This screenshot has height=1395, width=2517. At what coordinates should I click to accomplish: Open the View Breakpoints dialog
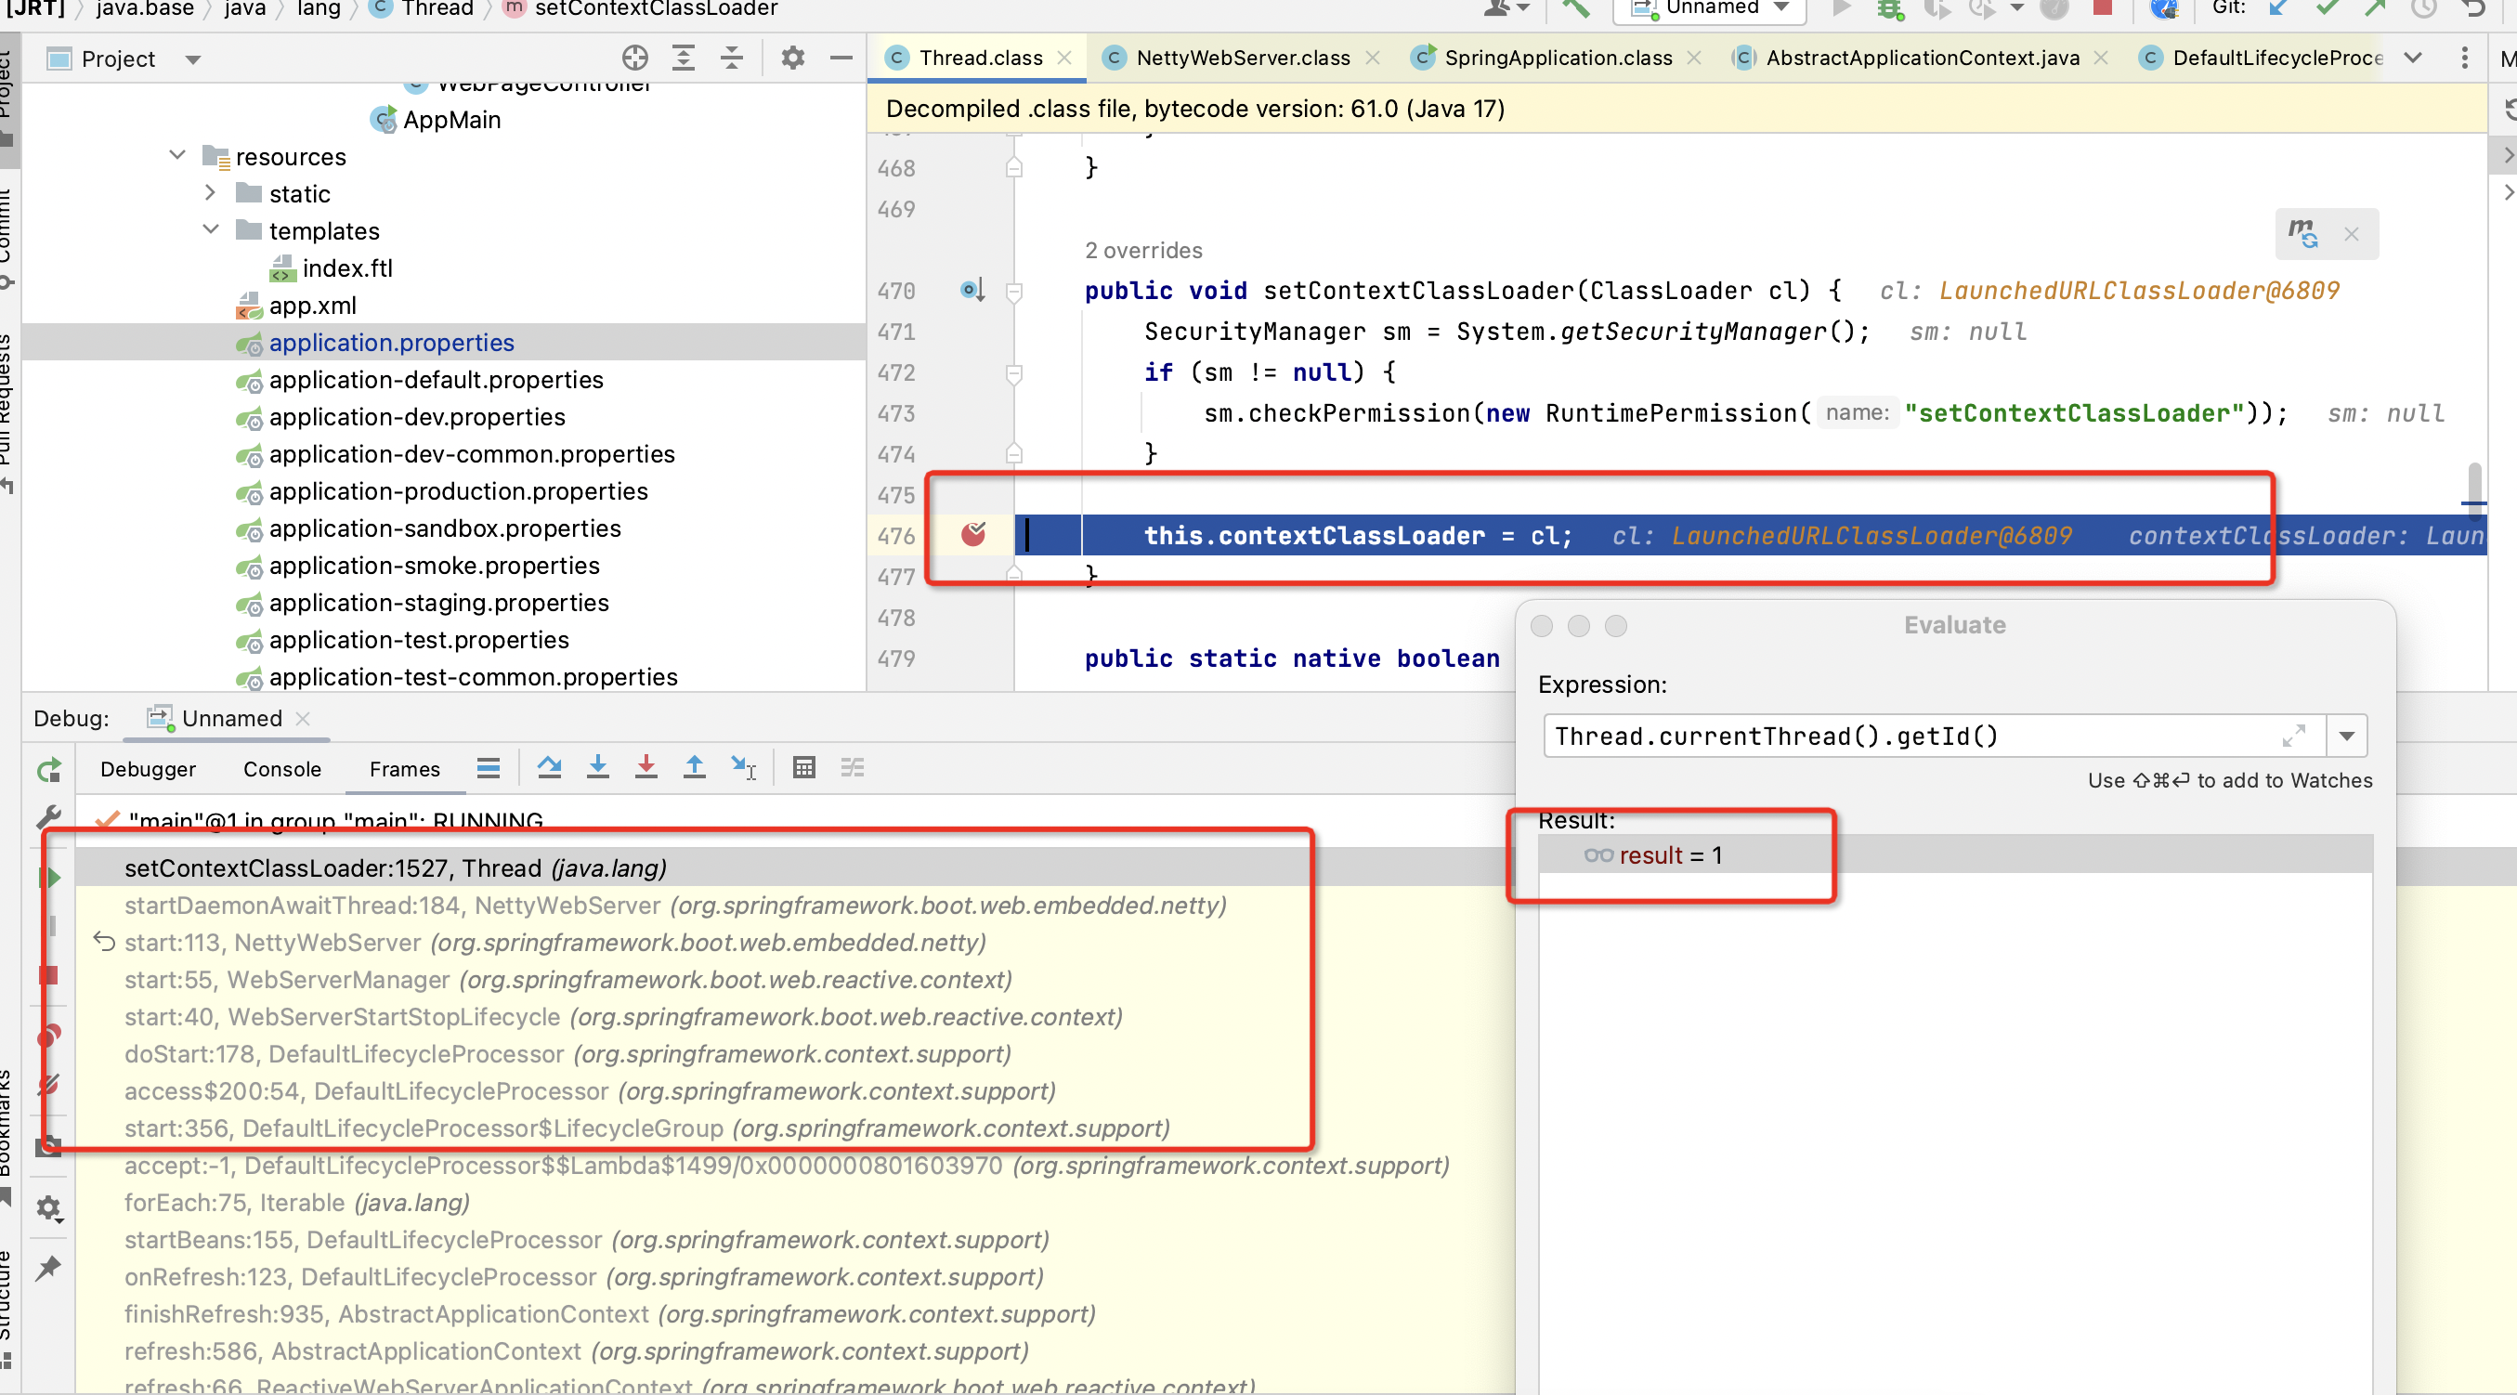pos(49,1036)
